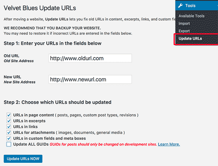Open the Import tools page
Screen dimensions: 218x166
(x=184, y=23)
